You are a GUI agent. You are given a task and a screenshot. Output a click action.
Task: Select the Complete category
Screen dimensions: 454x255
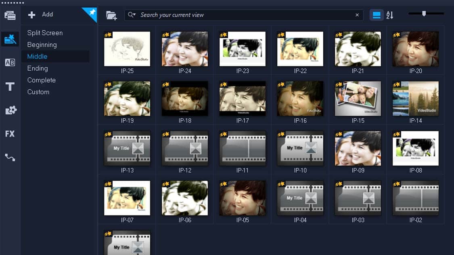click(42, 80)
